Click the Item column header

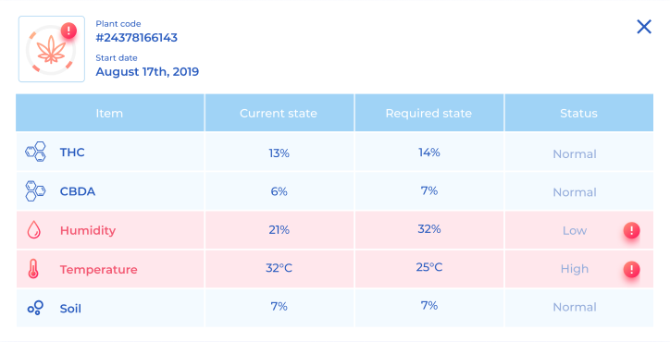tap(110, 113)
